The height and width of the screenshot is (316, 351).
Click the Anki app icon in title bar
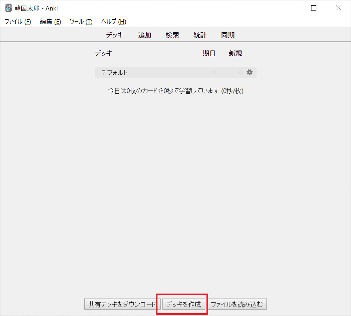click(x=8, y=8)
